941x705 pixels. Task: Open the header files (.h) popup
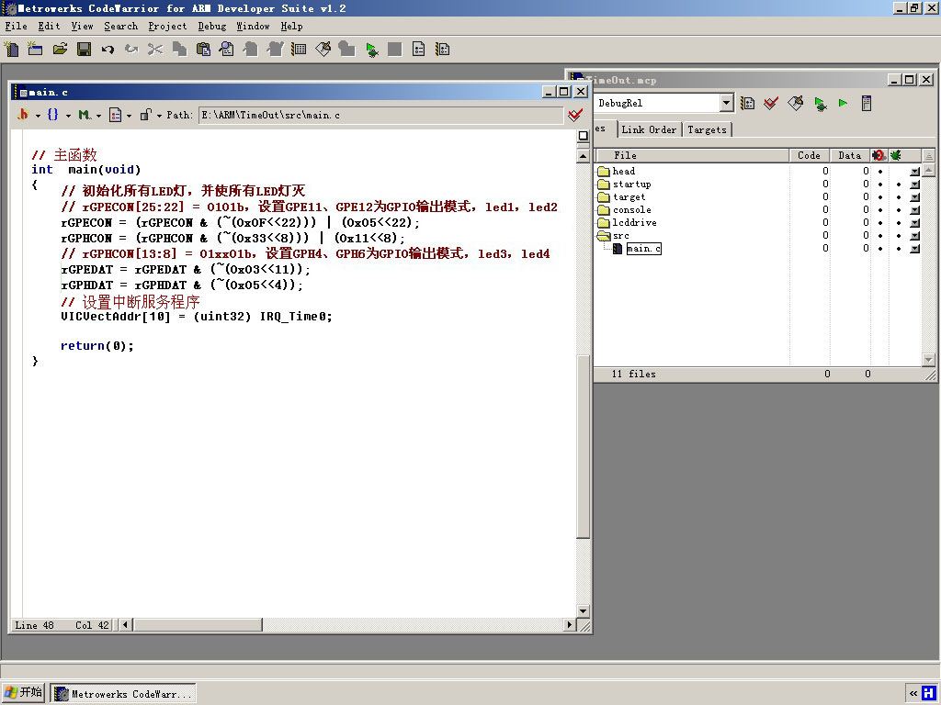pyautogui.click(x=28, y=115)
